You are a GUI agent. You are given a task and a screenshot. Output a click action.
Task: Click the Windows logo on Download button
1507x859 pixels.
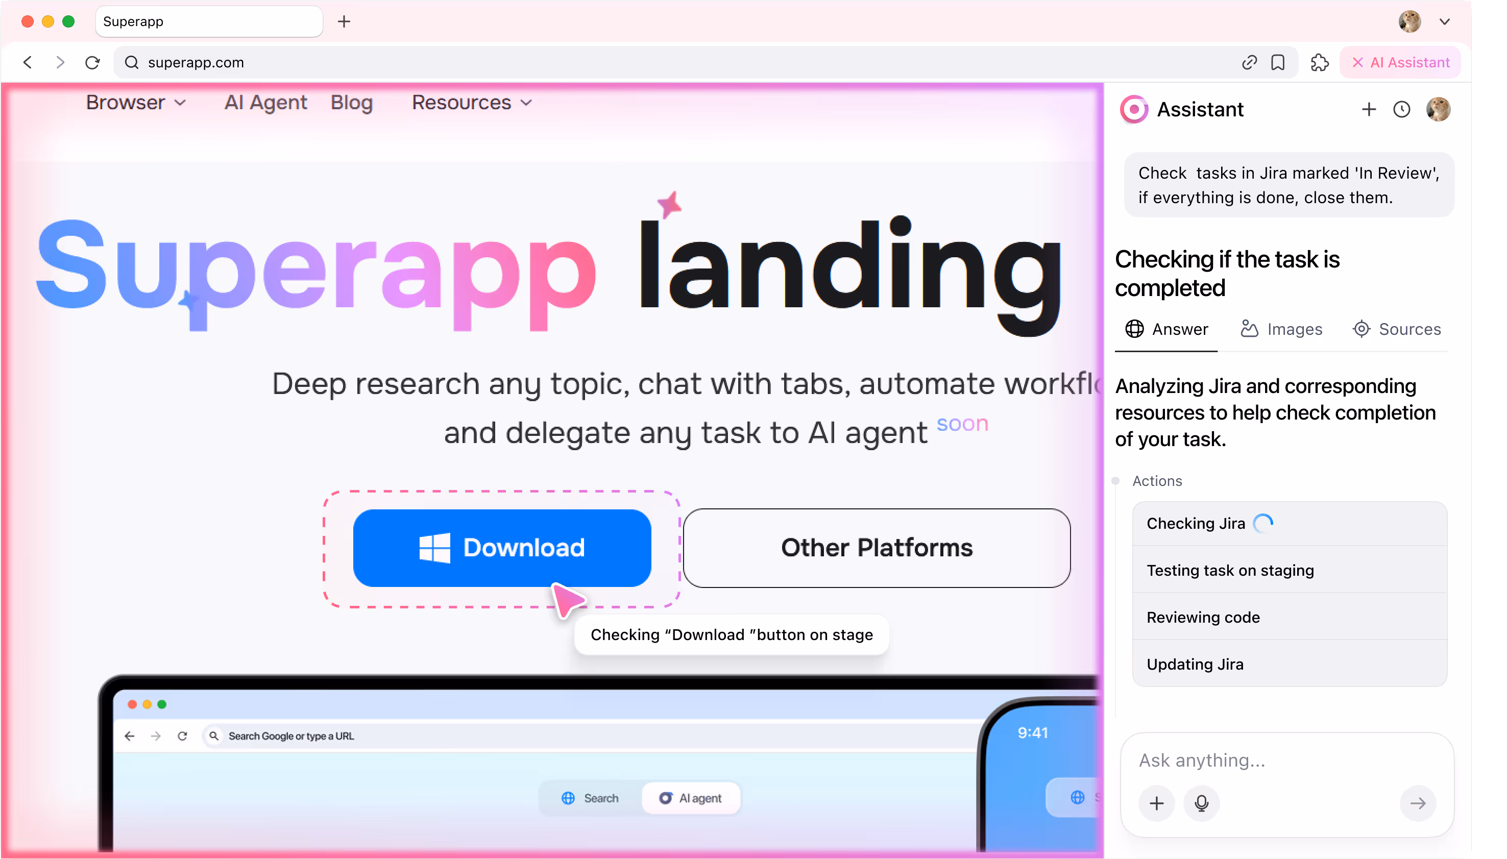[434, 548]
